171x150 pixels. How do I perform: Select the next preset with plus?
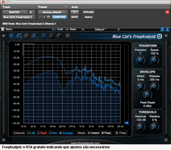44,17
